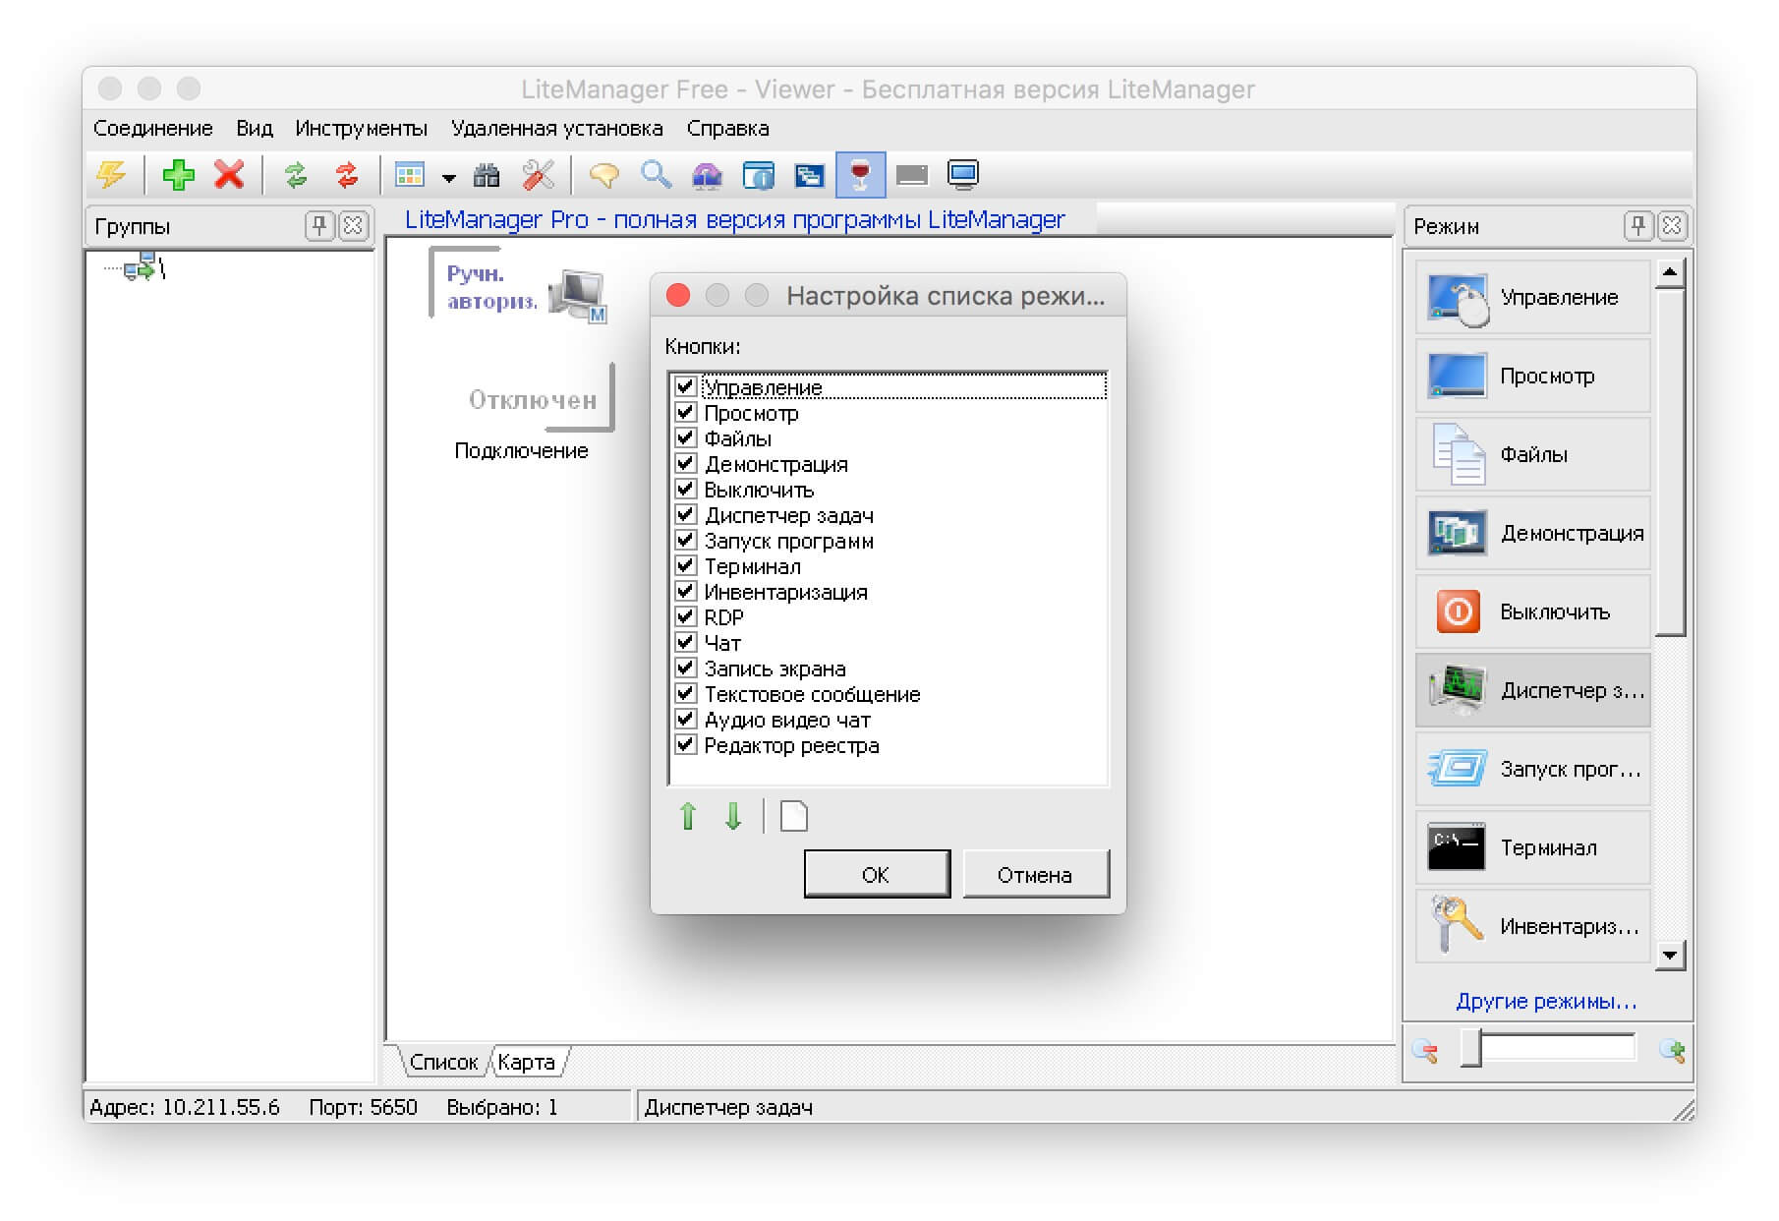The width and height of the screenshot is (1779, 1221).
Task: Click the monitor icon in toolbar
Action: 963,176
